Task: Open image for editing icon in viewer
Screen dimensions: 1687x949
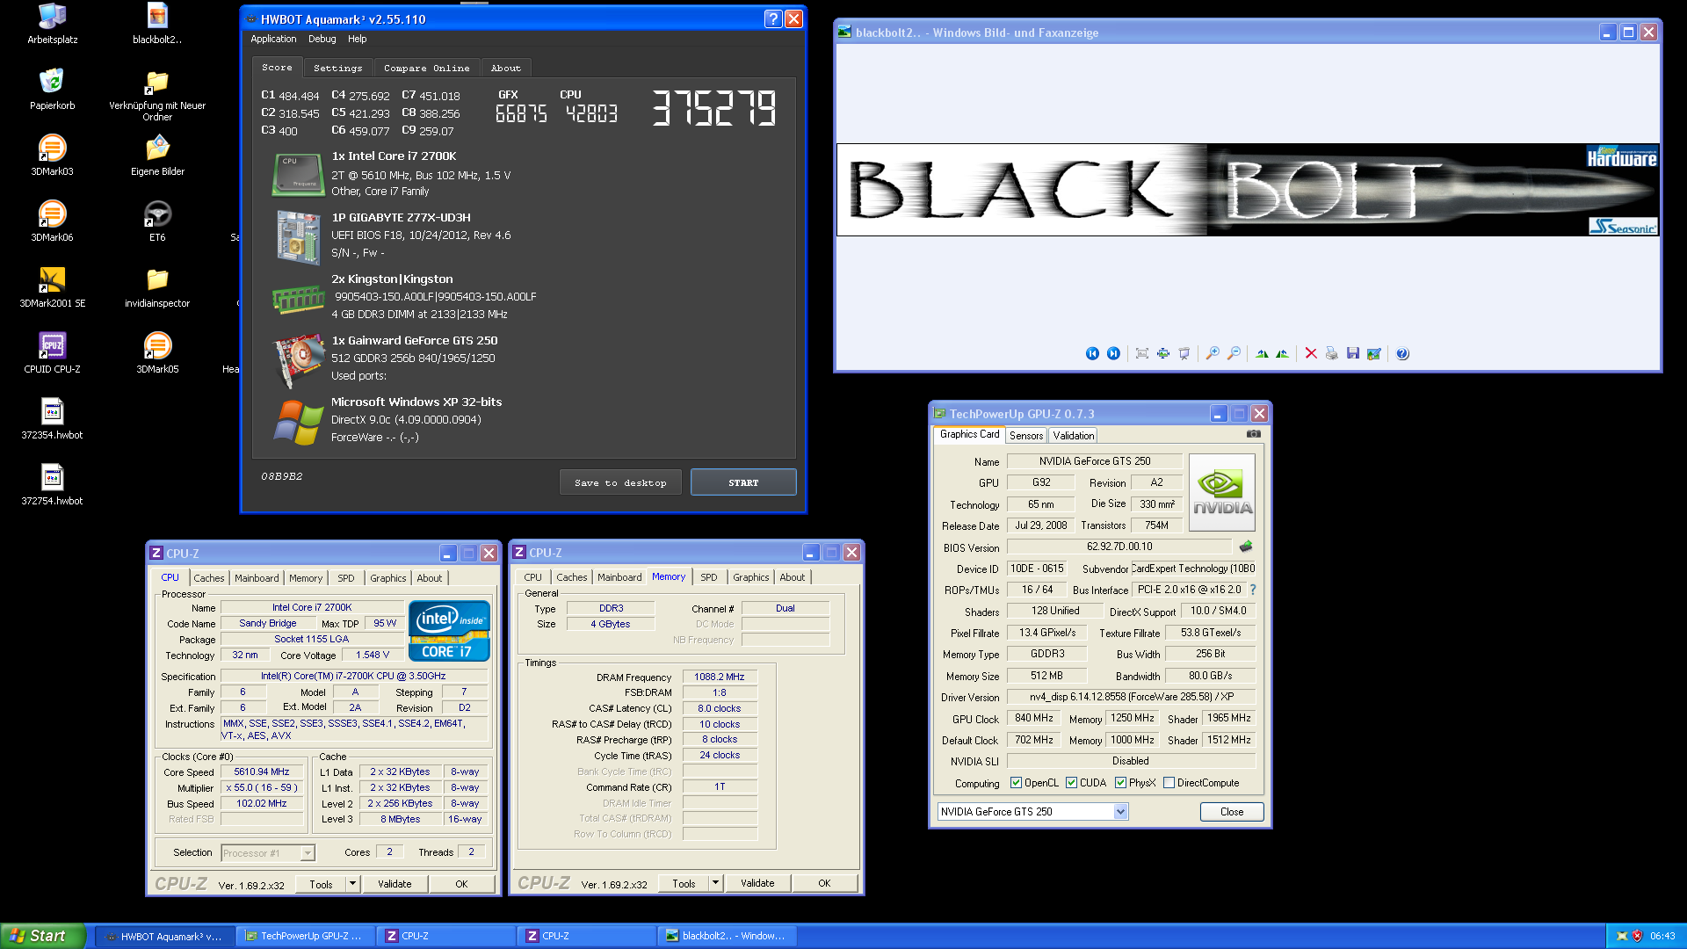Action: pos(1374,353)
